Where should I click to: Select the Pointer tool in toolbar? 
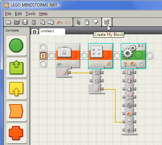click(x=78, y=22)
